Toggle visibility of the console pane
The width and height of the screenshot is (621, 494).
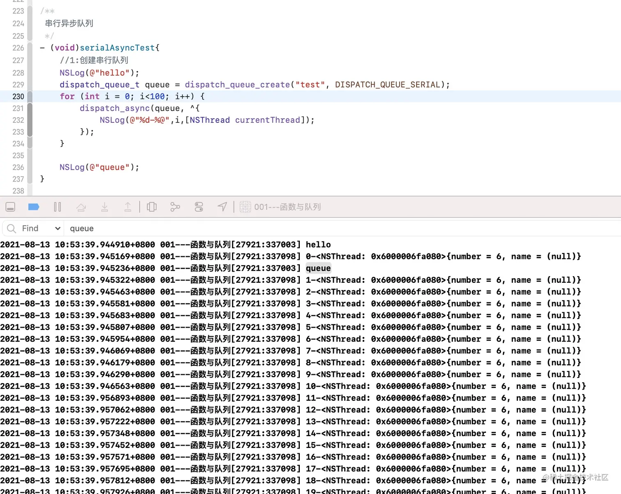(x=10, y=207)
